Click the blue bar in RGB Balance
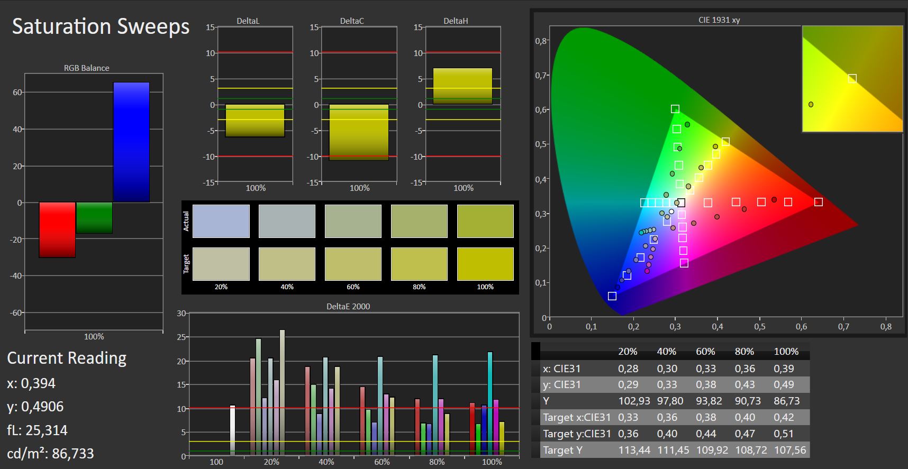This screenshot has height=469, width=908. [131, 142]
